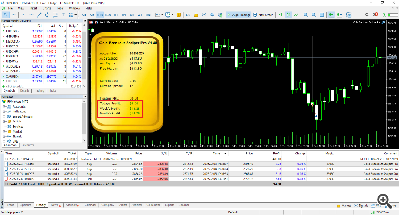
Task: Toggle chart shift
Action: [x=339, y=15]
